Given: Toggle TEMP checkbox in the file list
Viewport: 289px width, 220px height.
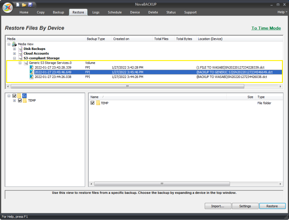Looking at the screenshot, I should (93, 103).
